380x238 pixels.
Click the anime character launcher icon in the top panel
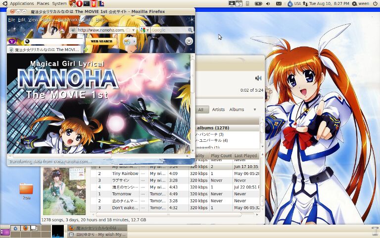point(72,3)
